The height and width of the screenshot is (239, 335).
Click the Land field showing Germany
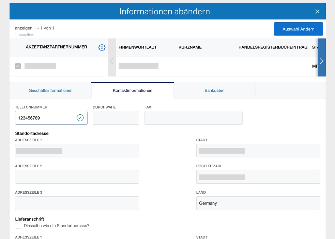[258, 203]
